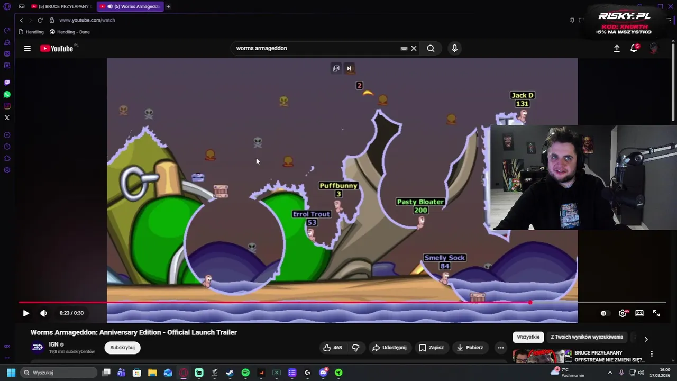Open the IGN channel avatar
This screenshot has width=677, height=381.
pos(38,347)
